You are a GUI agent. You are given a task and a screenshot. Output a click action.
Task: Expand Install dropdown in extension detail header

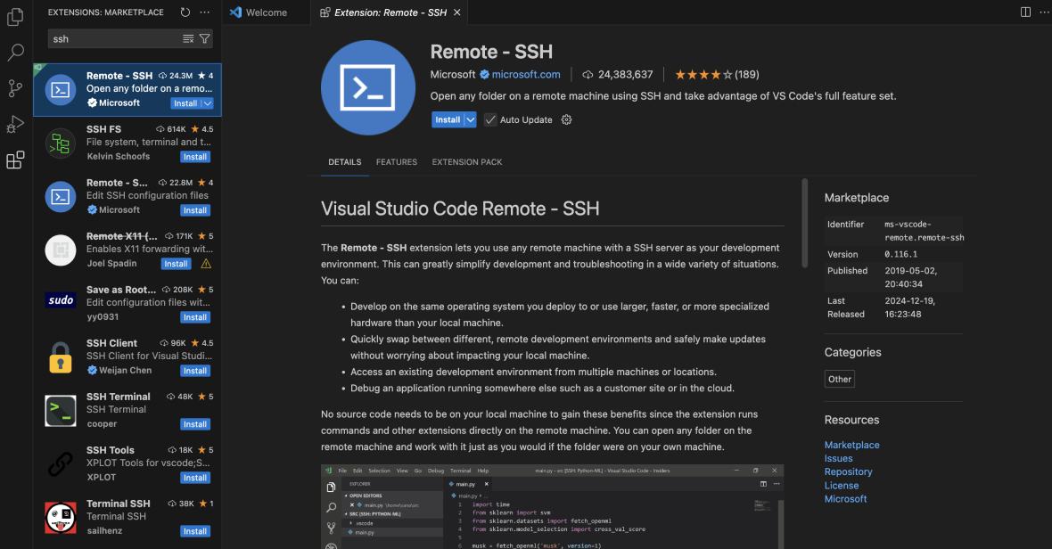click(x=471, y=119)
